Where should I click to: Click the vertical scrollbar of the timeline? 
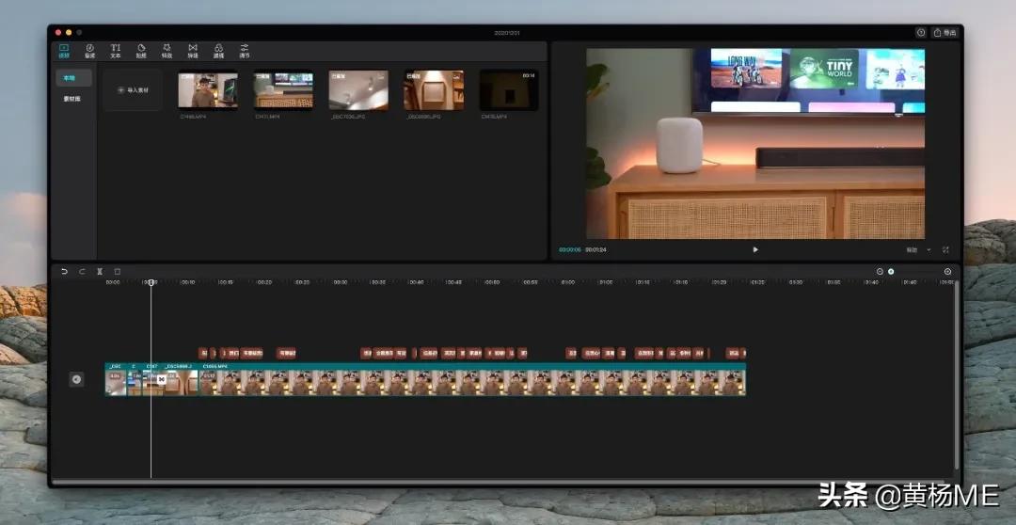[956, 375]
